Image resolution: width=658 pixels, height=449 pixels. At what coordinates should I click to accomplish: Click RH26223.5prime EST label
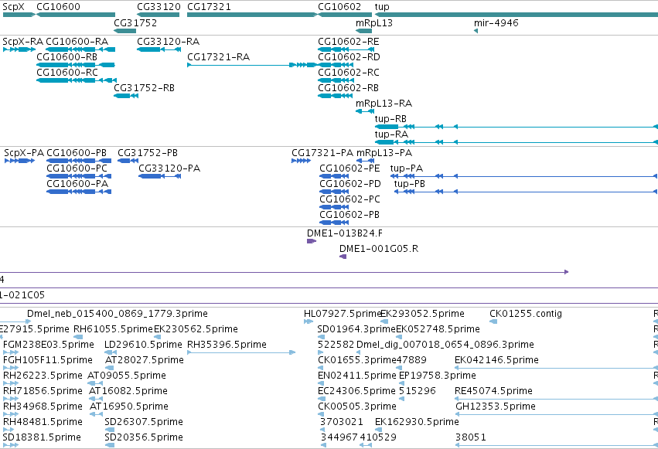(x=43, y=376)
